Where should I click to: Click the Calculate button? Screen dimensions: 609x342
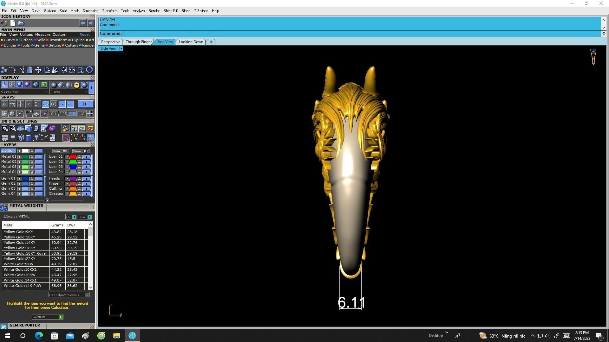[47, 317]
